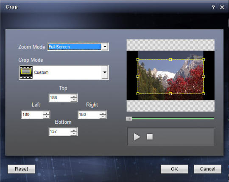The image size is (229, 182).
Task: Click the left-middle crop handle
Action: point(138,77)
